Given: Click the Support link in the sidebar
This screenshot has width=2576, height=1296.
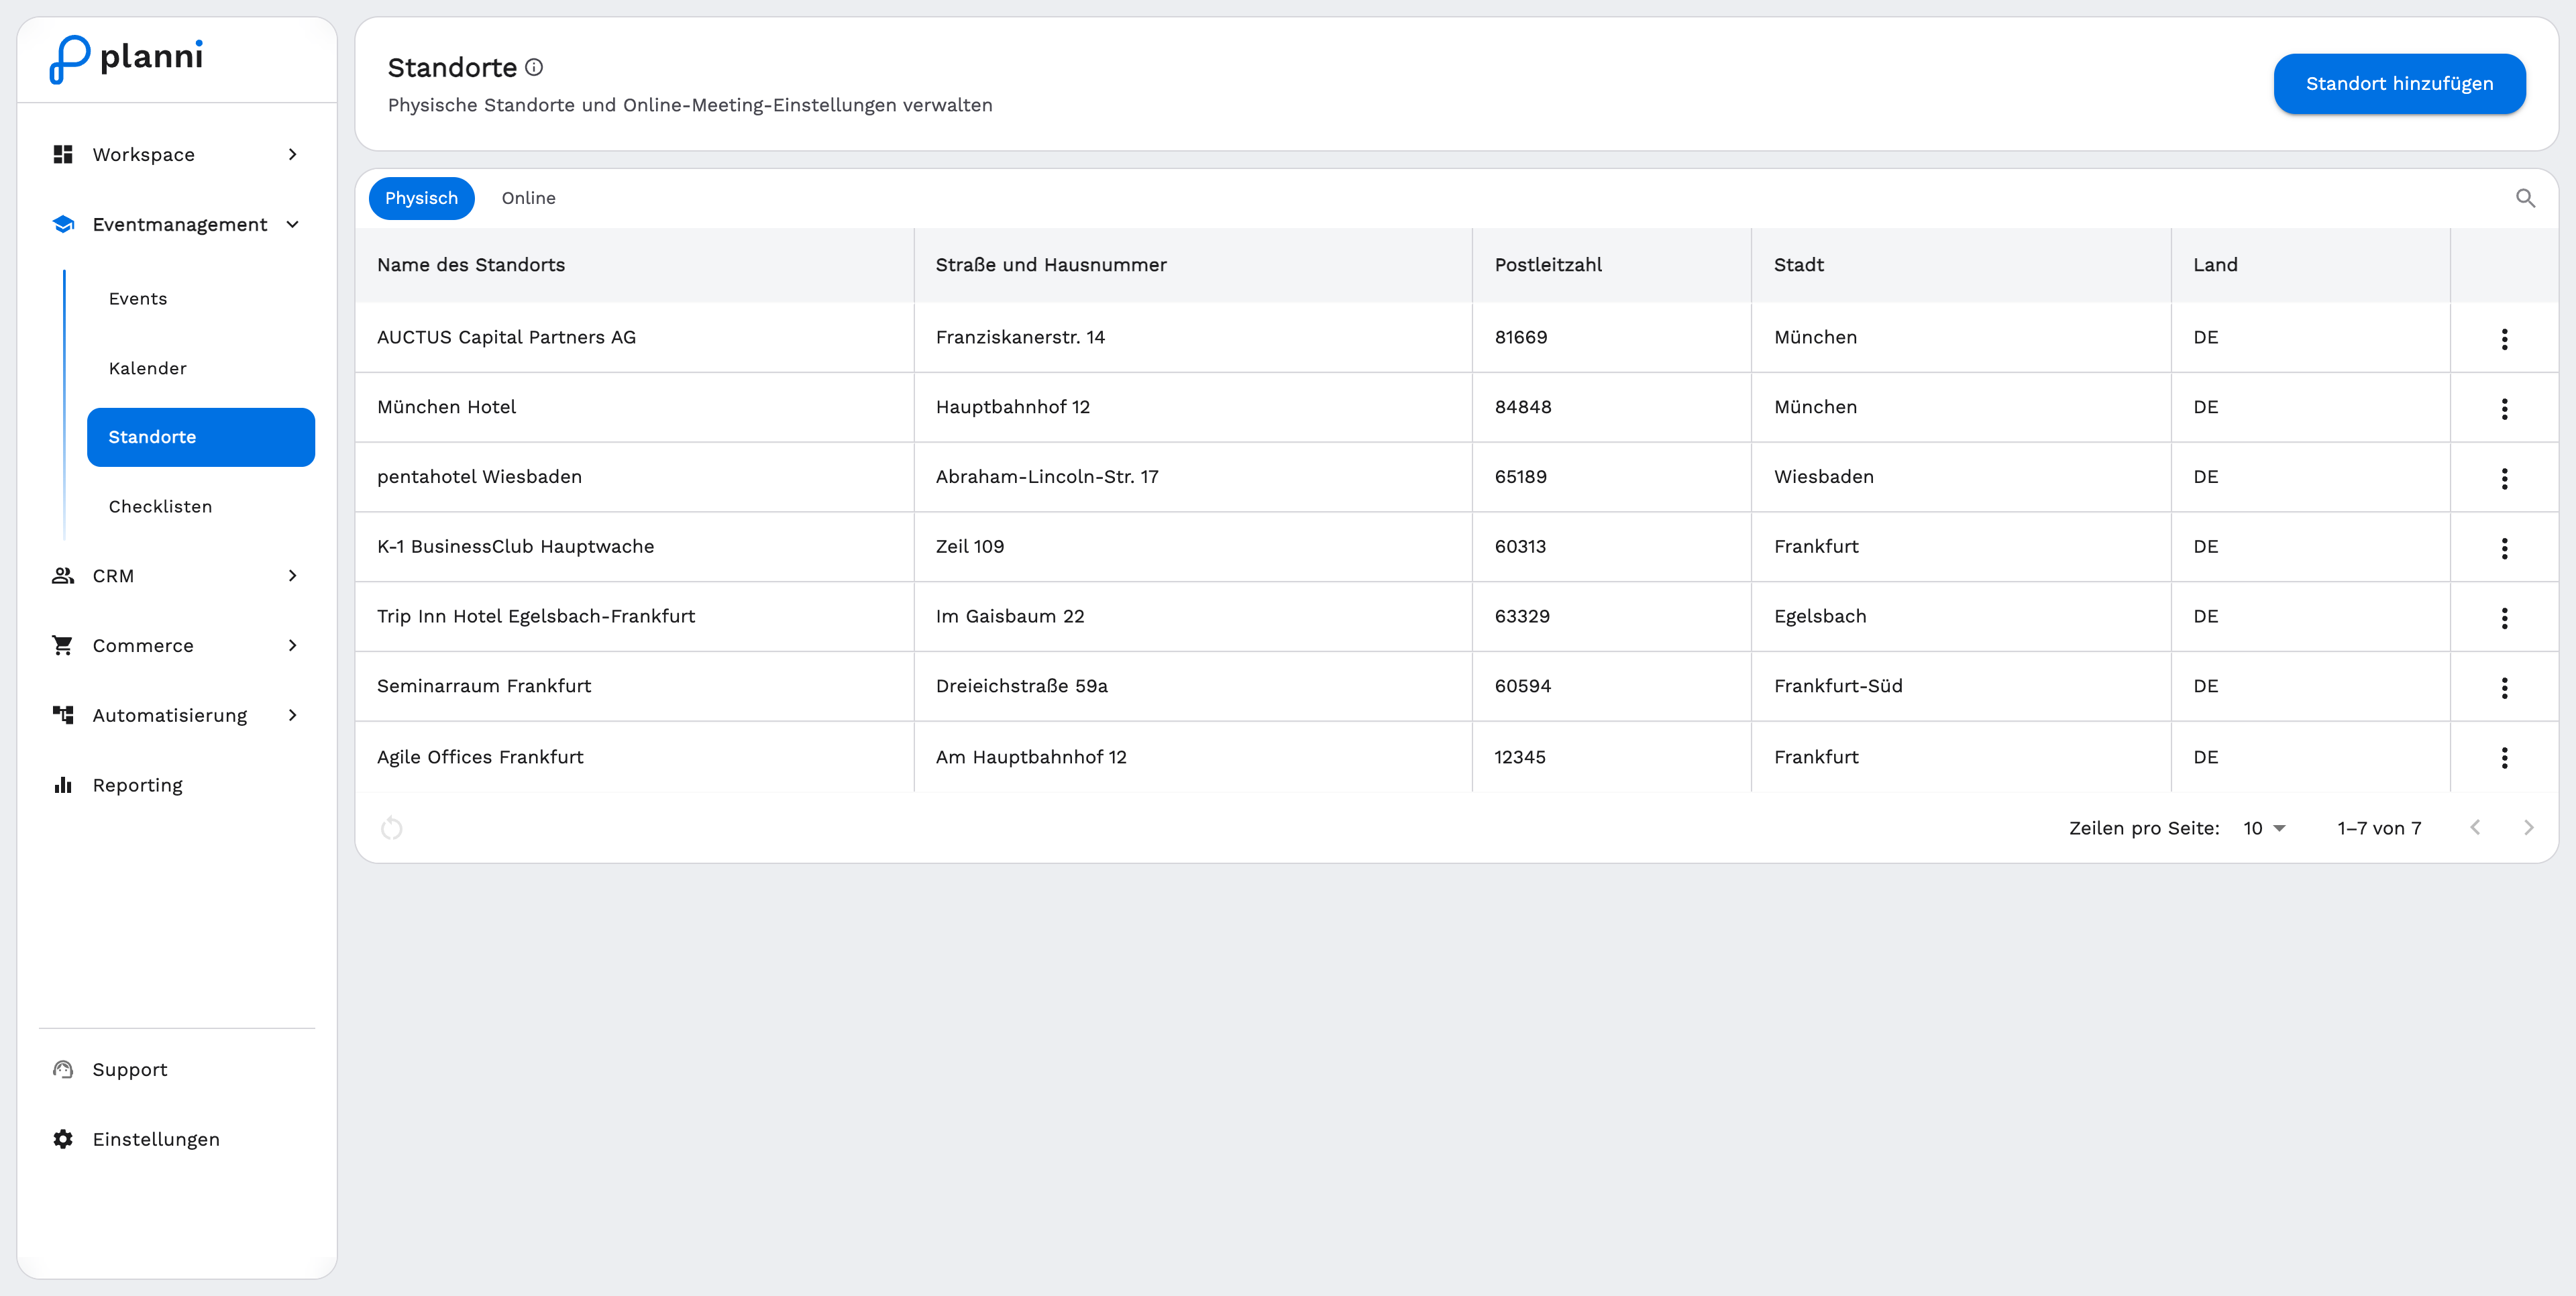Looking at the screenshot, I should pos(130,1069).
